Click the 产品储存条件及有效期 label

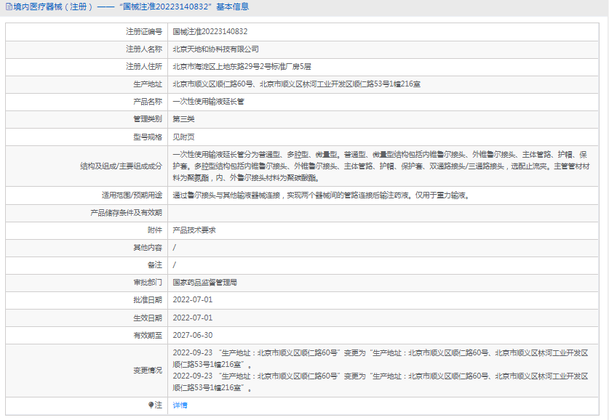coord(126,212)
